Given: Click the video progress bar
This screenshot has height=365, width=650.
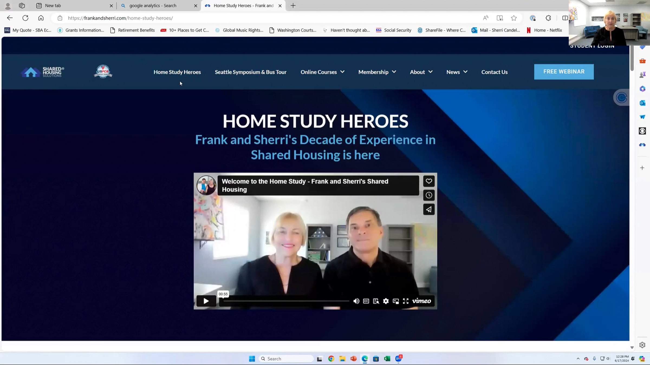Looking at the screenshot, I should point(286,301).
